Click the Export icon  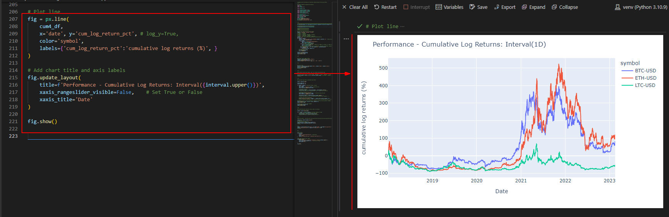click(x=497, y=7)
